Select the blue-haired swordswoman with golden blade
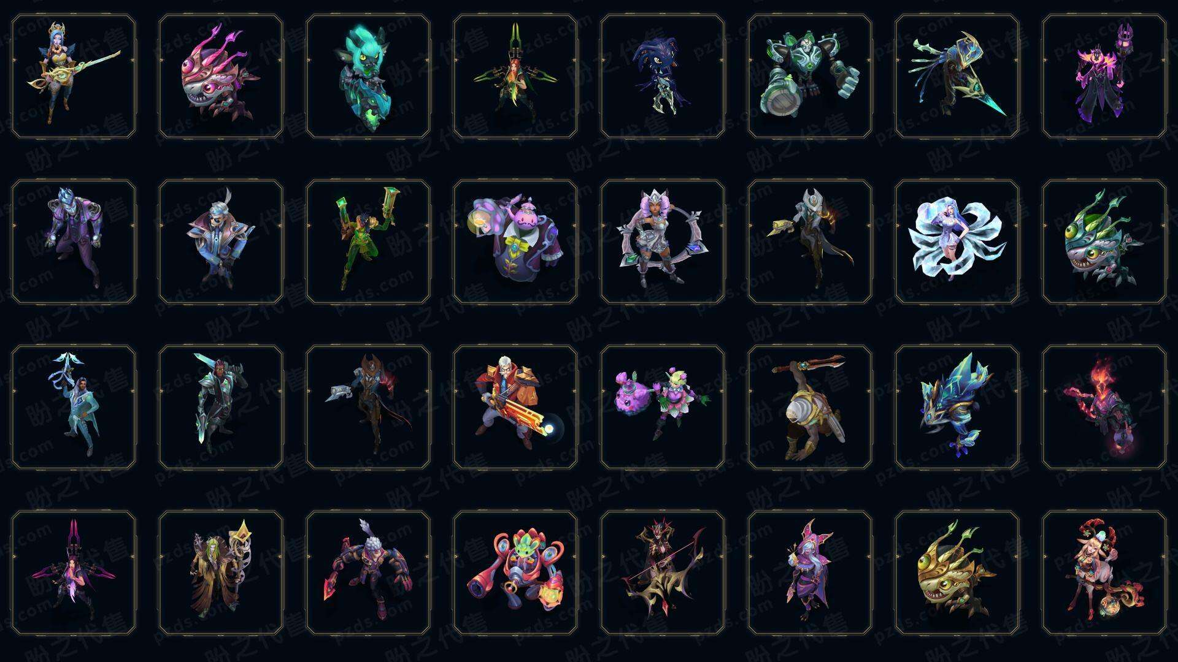This screenshot has height=662, width=1178. 74,77
